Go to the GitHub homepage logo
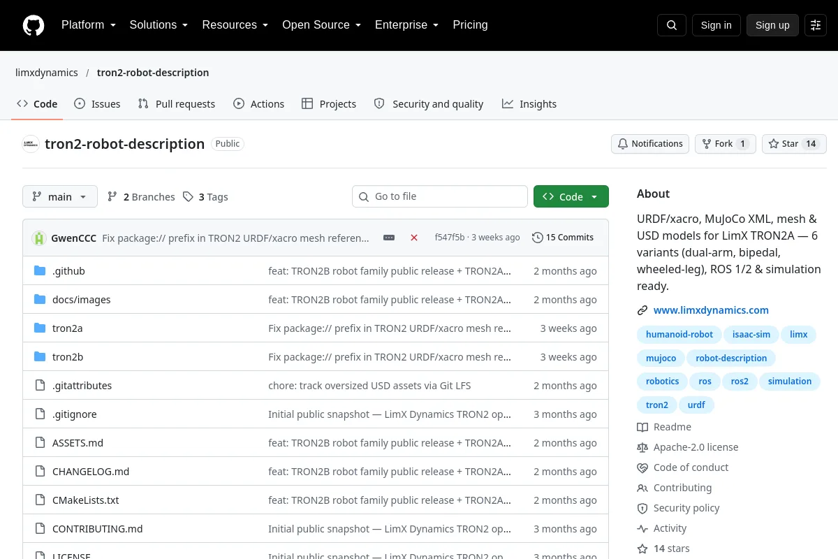Screen dimensions: 838x559 tap(34, 25)
